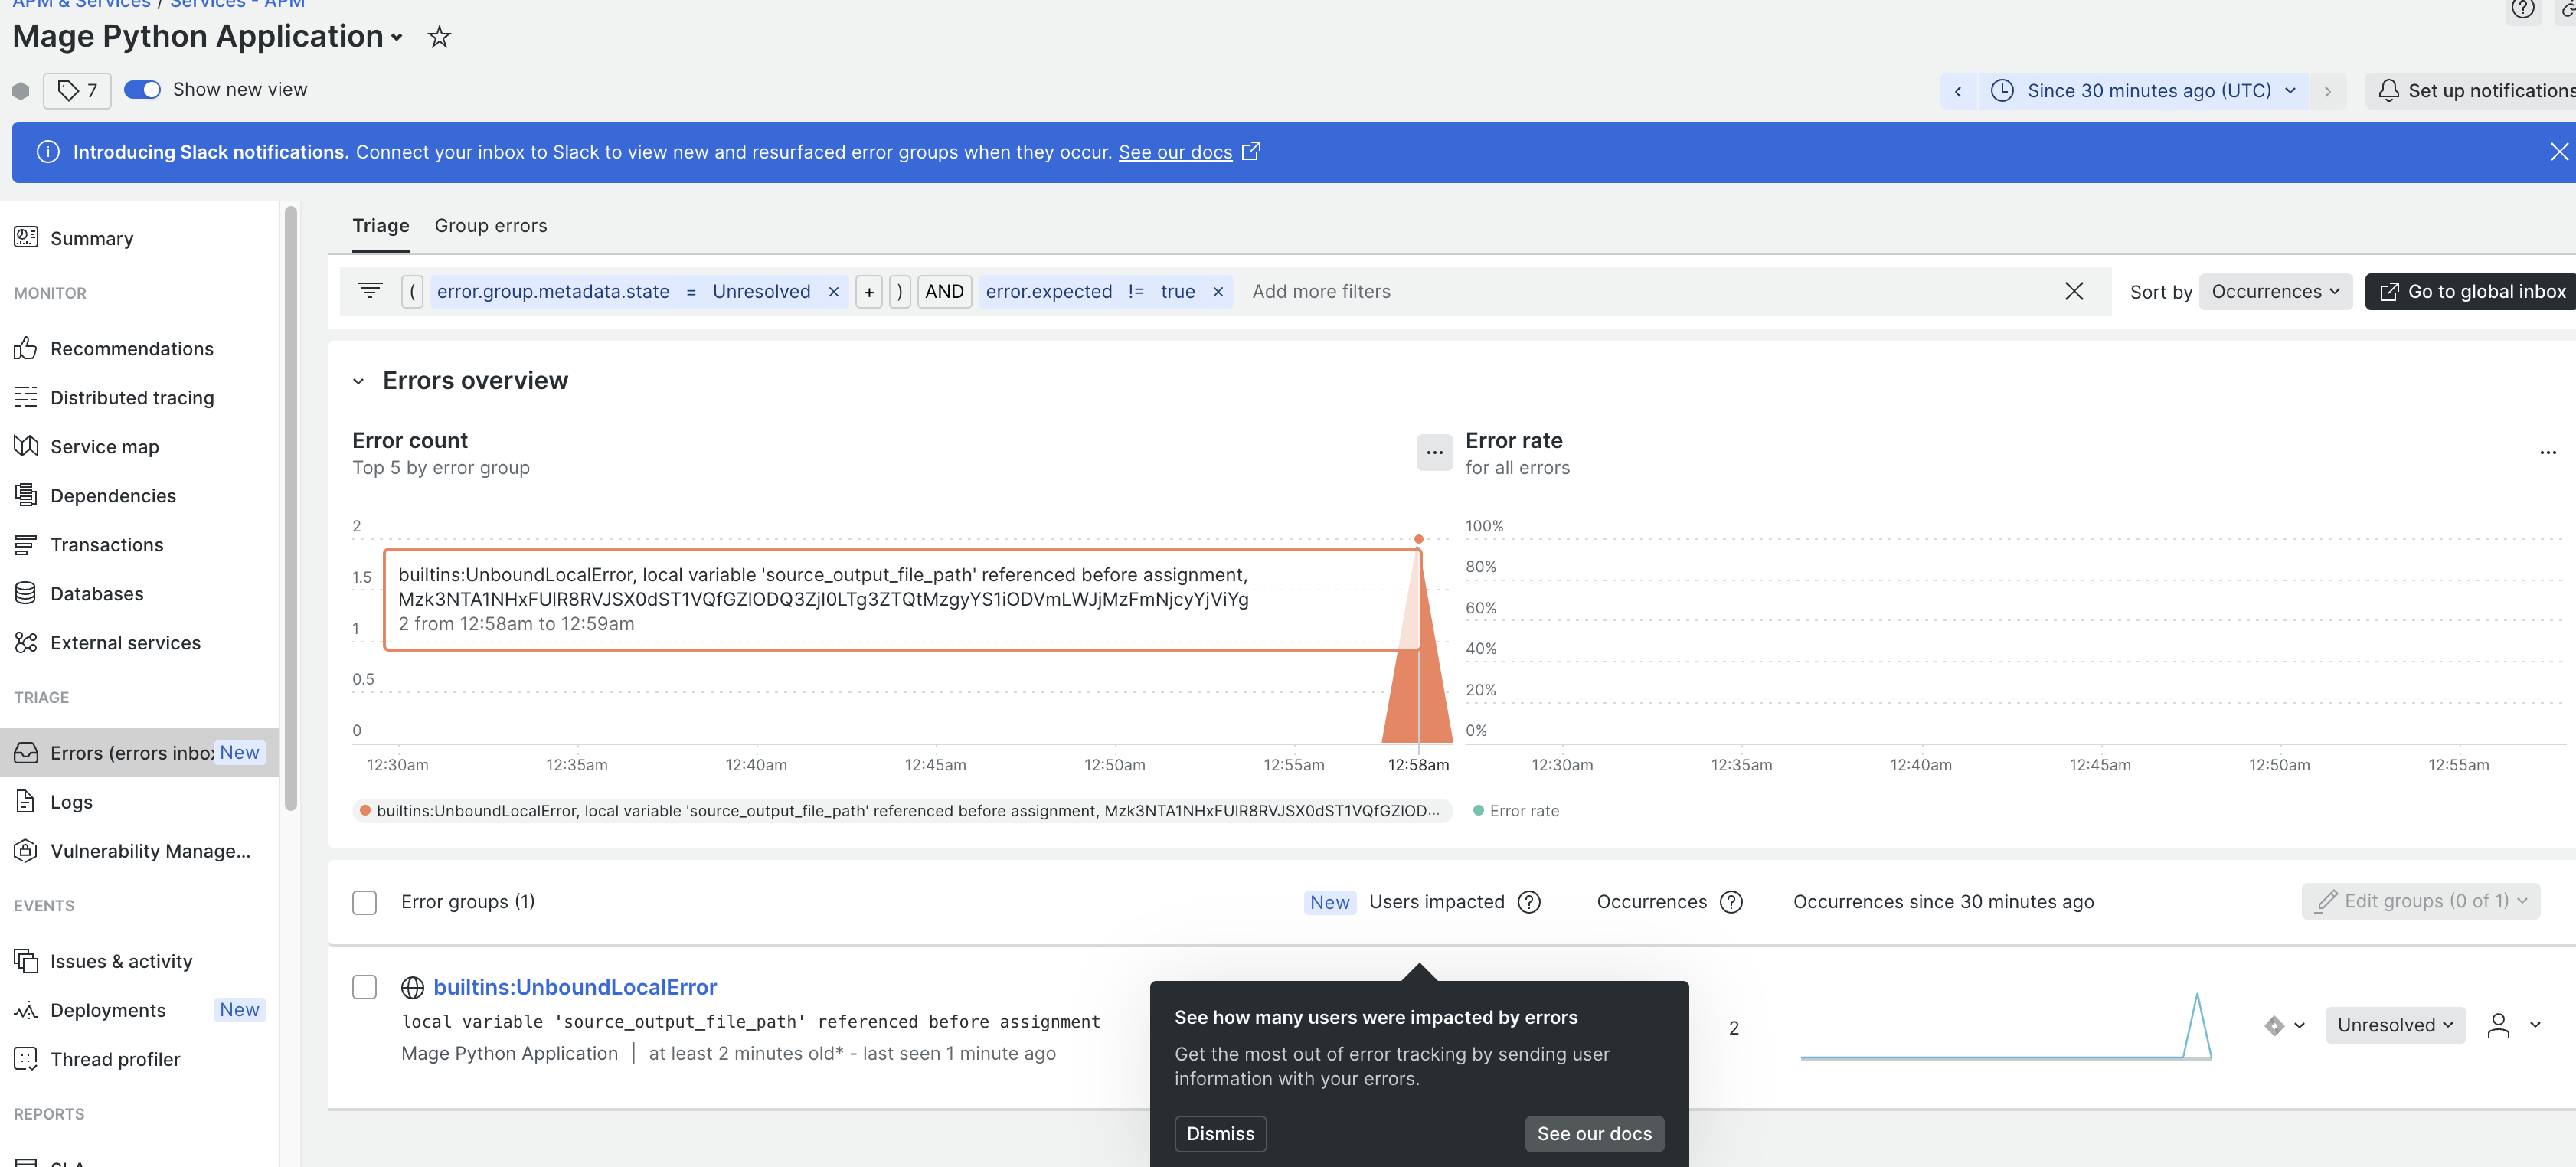
Task: Open Sort by Occurrences dropdown
Action: [2275, 292]
